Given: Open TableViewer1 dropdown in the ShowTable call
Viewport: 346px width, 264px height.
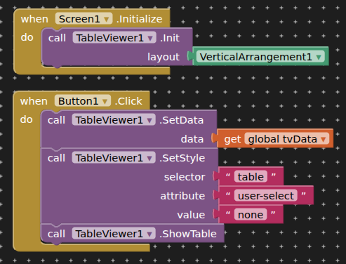Looking at the screenshot, I should tap(114, 234).
